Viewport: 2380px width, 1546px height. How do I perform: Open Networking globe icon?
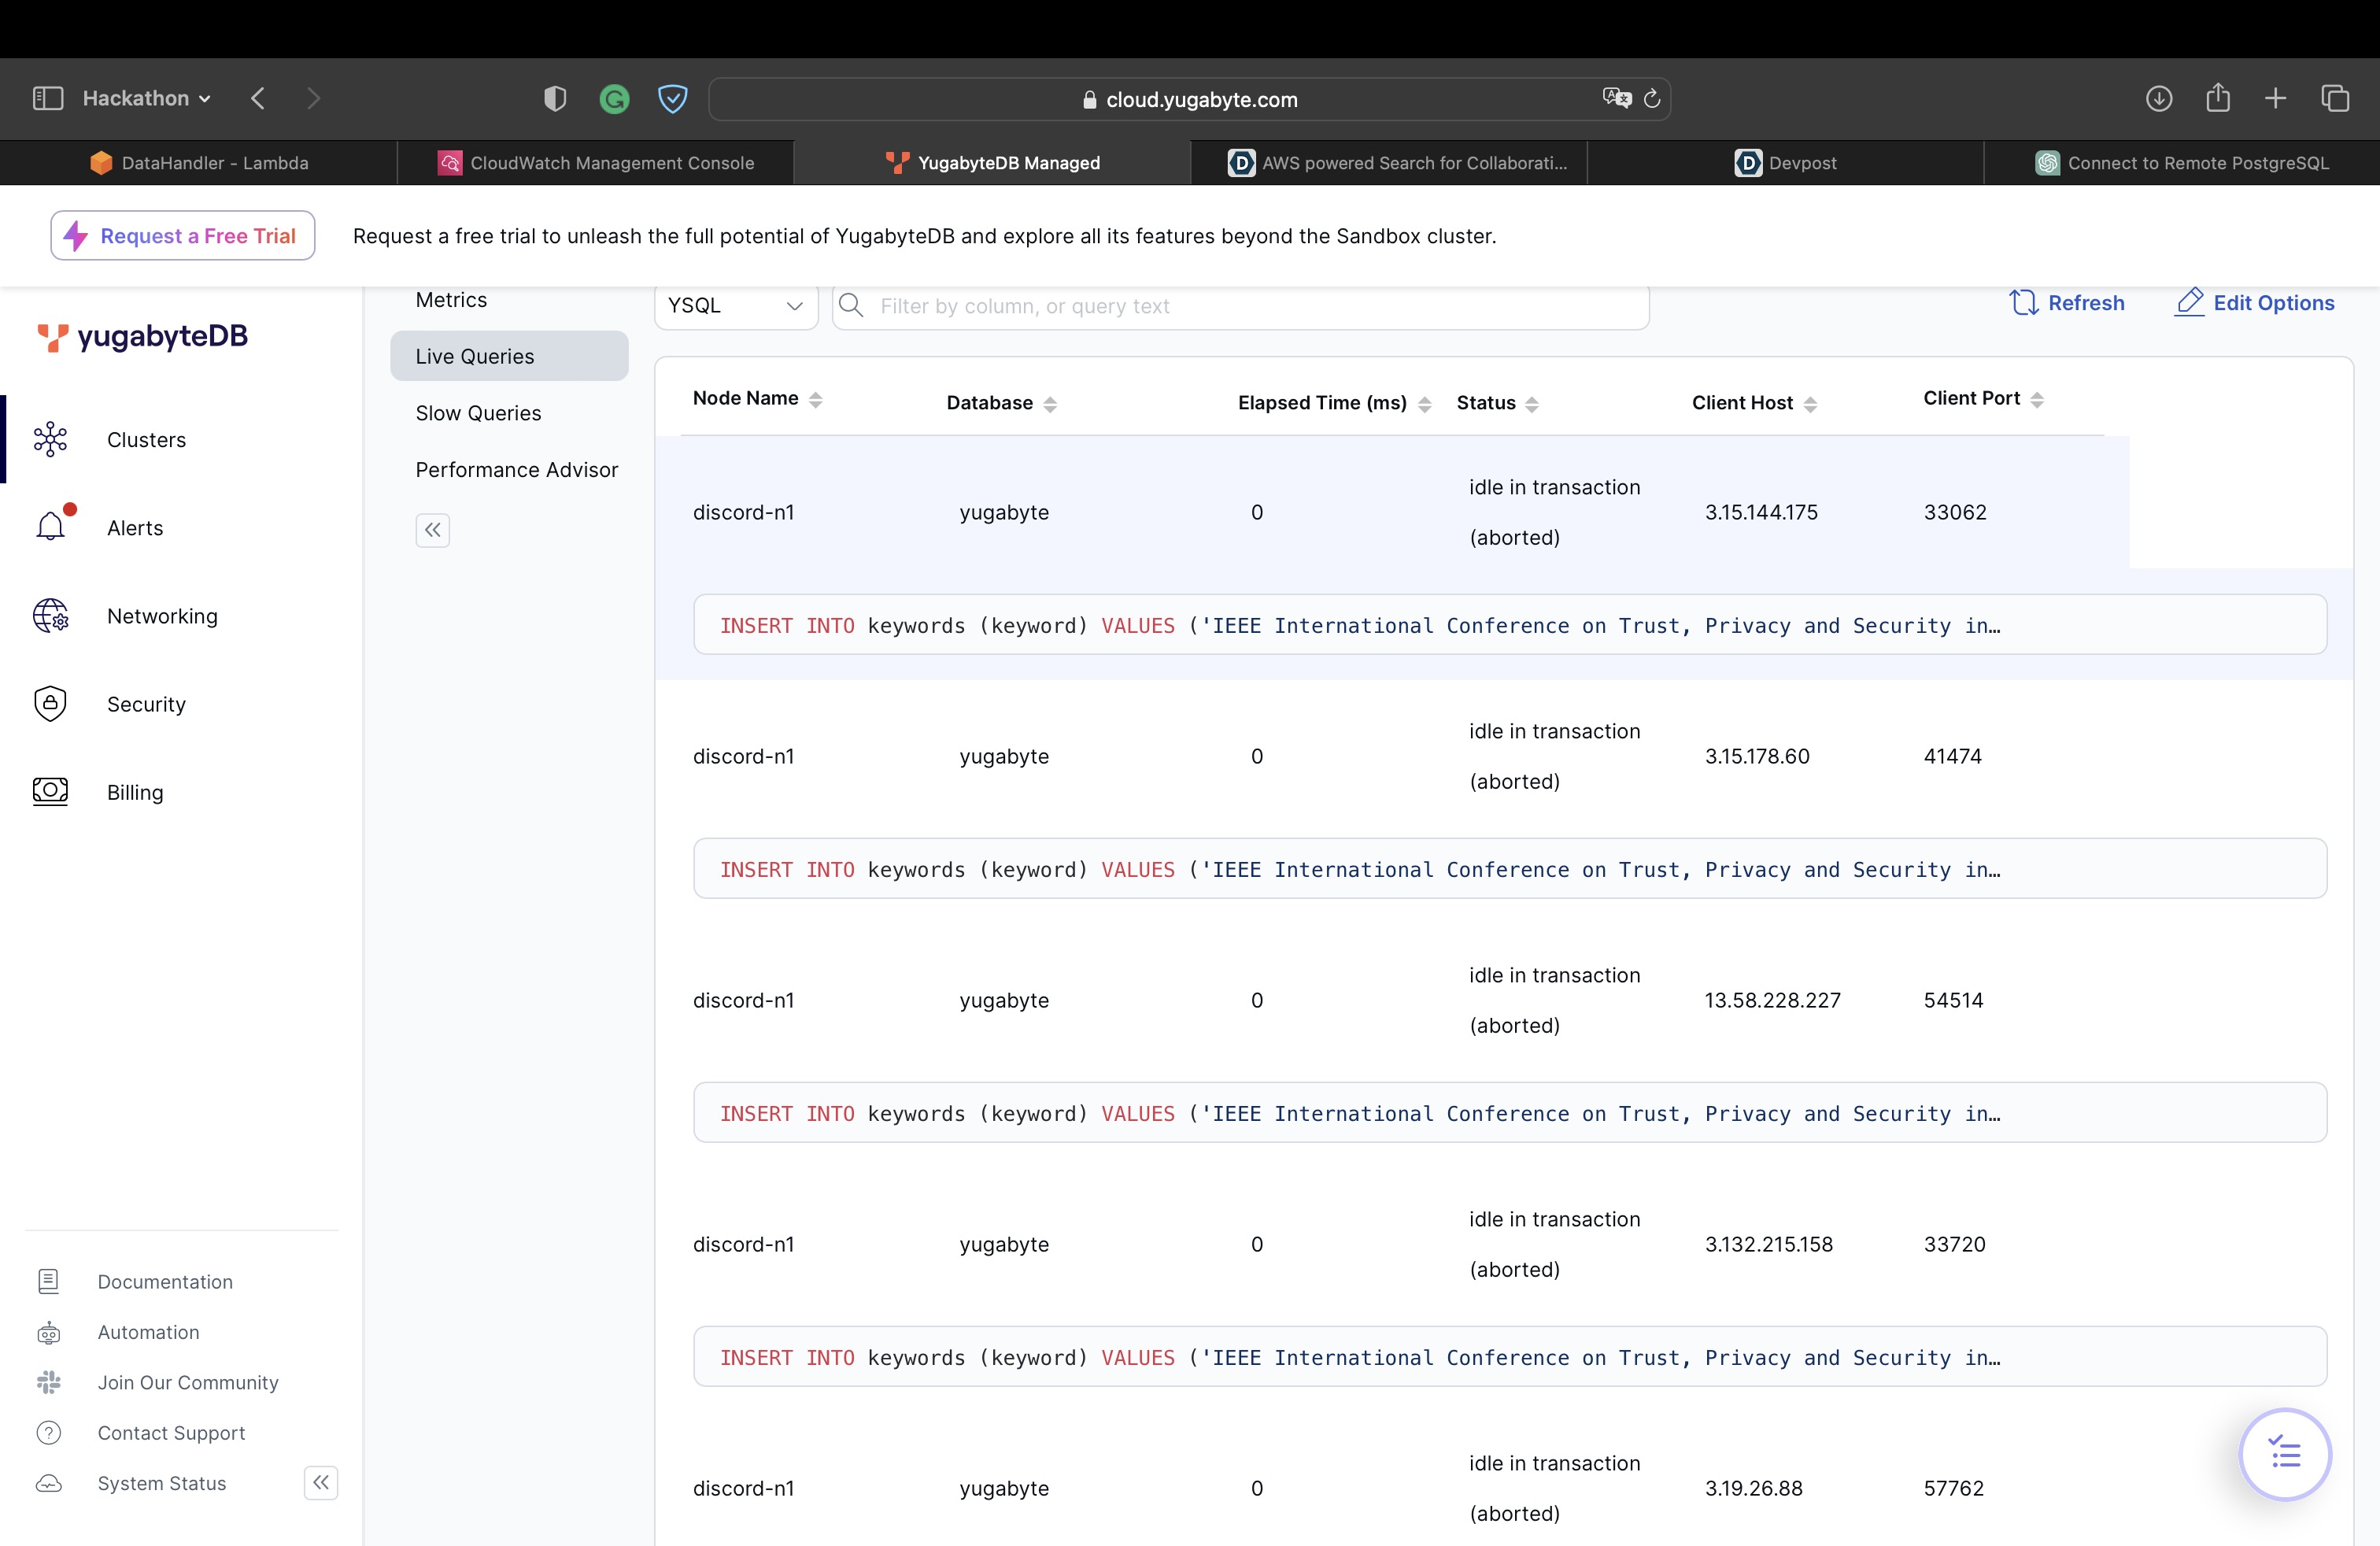(x=50, y=615)
